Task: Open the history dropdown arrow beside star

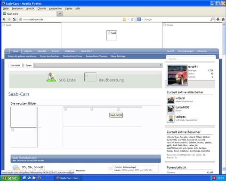Action: 129,19
